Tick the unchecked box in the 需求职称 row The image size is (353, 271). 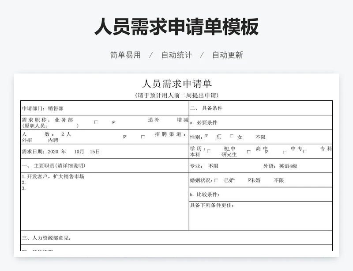(96, 122)
